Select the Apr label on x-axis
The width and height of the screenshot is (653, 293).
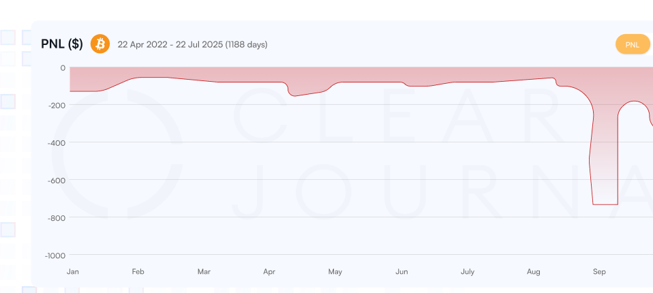tap(269, 272)
